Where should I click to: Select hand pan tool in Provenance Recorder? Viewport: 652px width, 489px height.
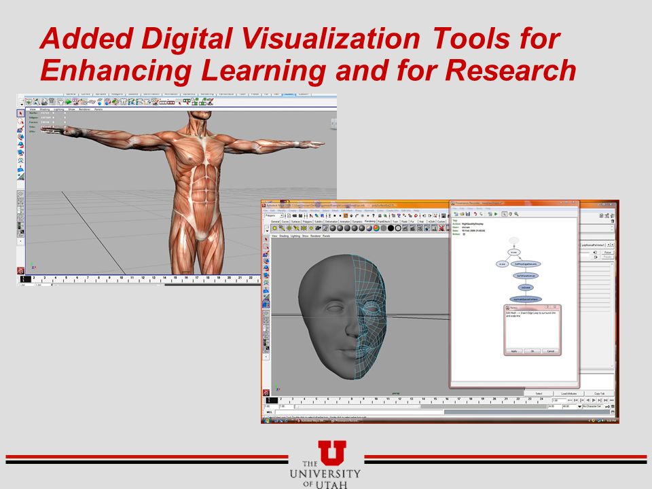click(x=511, y=214)
